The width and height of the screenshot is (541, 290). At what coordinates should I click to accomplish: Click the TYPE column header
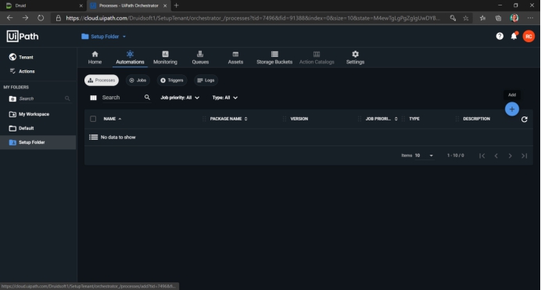click(414, 119)
